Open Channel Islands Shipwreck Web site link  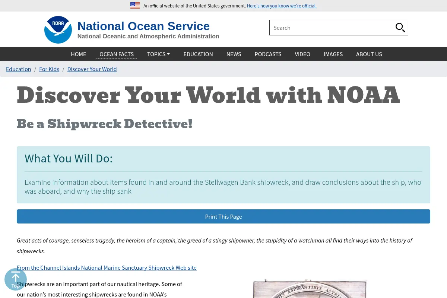[107, 267]
